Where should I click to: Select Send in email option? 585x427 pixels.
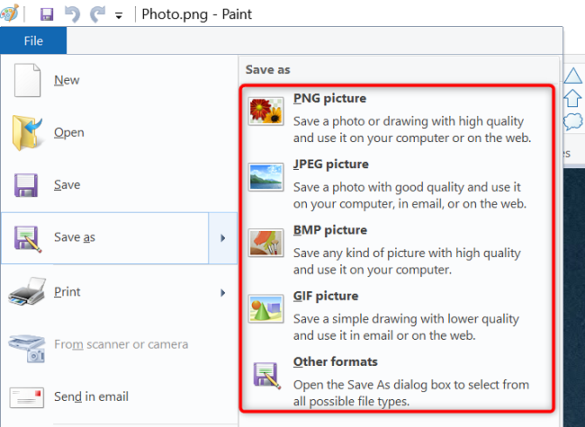[91, 396]
